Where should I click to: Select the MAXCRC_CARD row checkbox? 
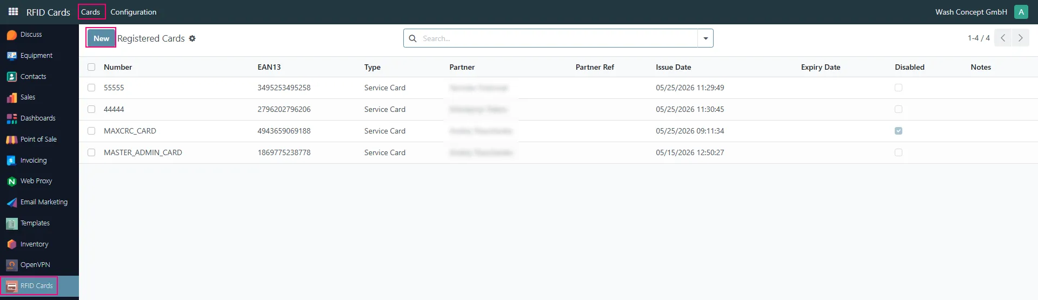point(91,131)
